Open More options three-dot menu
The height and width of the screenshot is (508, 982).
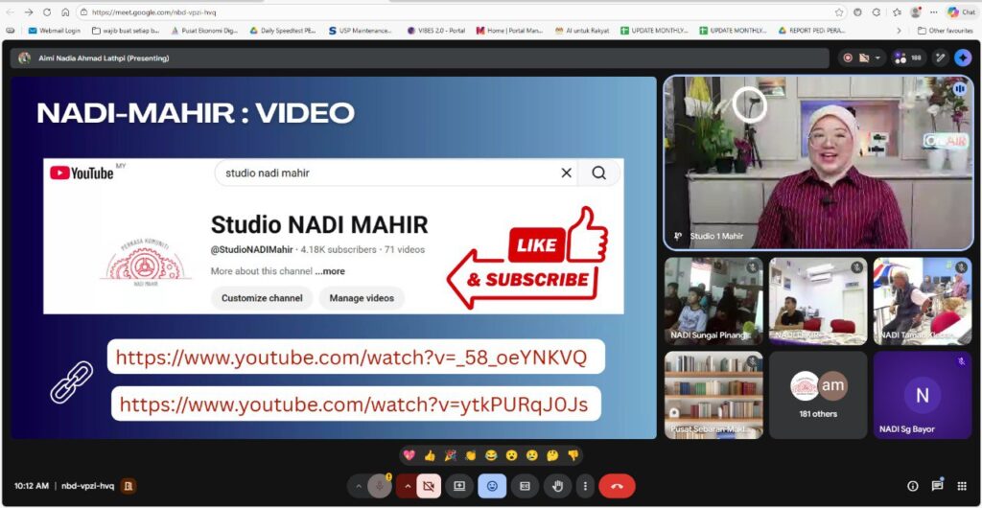coord(585,486)
